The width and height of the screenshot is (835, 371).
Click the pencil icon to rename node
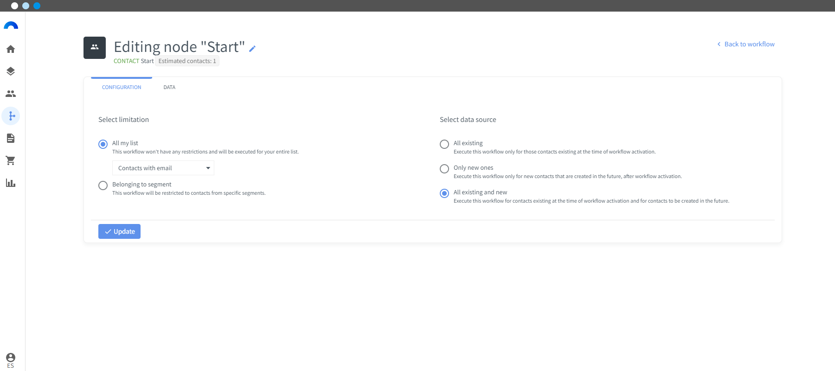(x=252, y=49)
